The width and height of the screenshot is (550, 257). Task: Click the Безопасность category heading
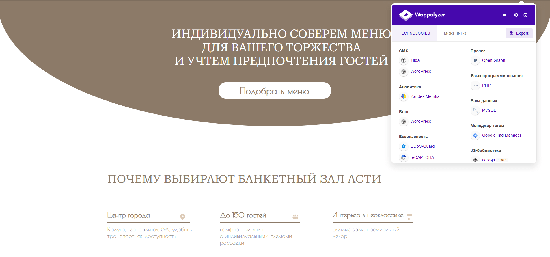point(413,137)
